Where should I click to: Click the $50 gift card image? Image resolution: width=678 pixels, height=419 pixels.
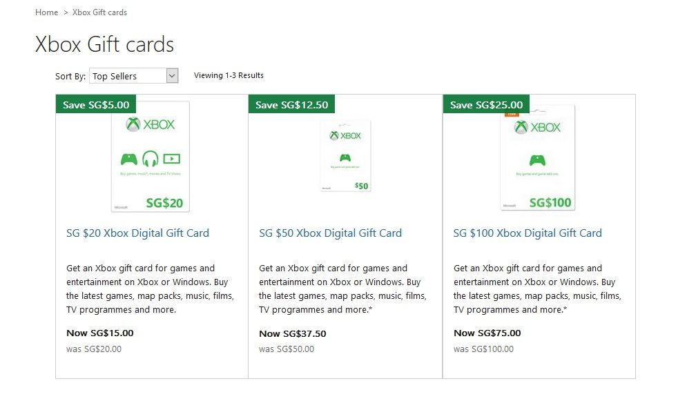click(345, 156)
